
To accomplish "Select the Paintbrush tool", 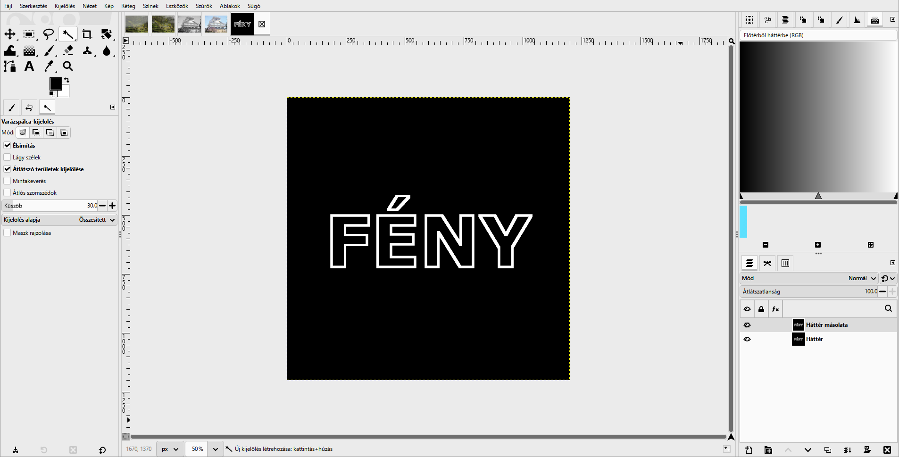I will (x=49, y=50).
